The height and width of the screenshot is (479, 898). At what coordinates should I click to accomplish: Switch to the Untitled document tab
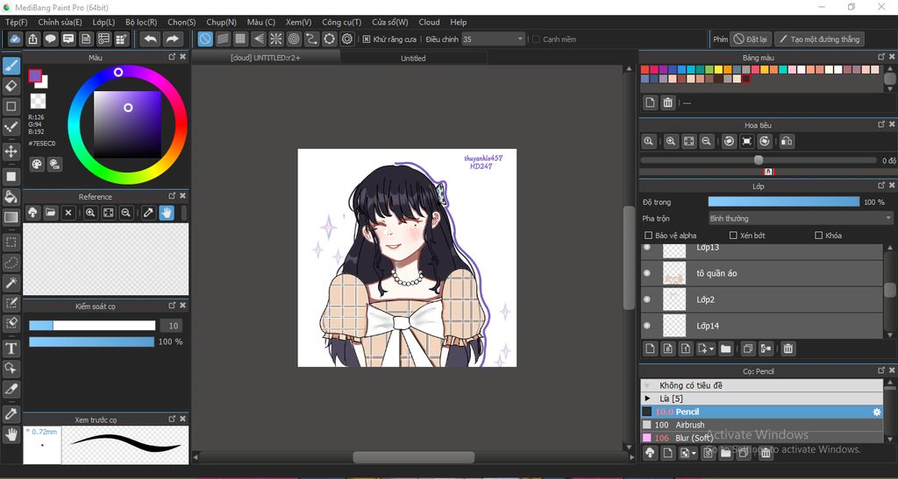413,59
